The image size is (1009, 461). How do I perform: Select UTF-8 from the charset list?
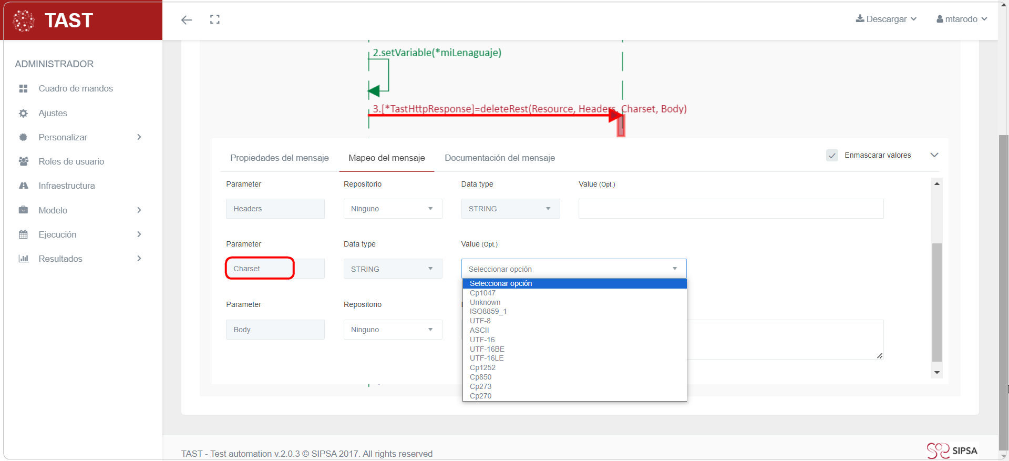[480, 321]
